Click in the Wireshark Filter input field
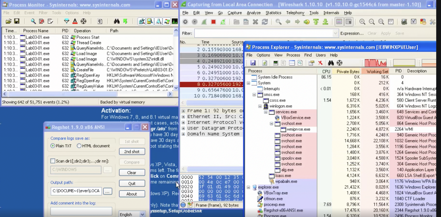The width and height of the screenshot is (441, 217). coord(264,33)
